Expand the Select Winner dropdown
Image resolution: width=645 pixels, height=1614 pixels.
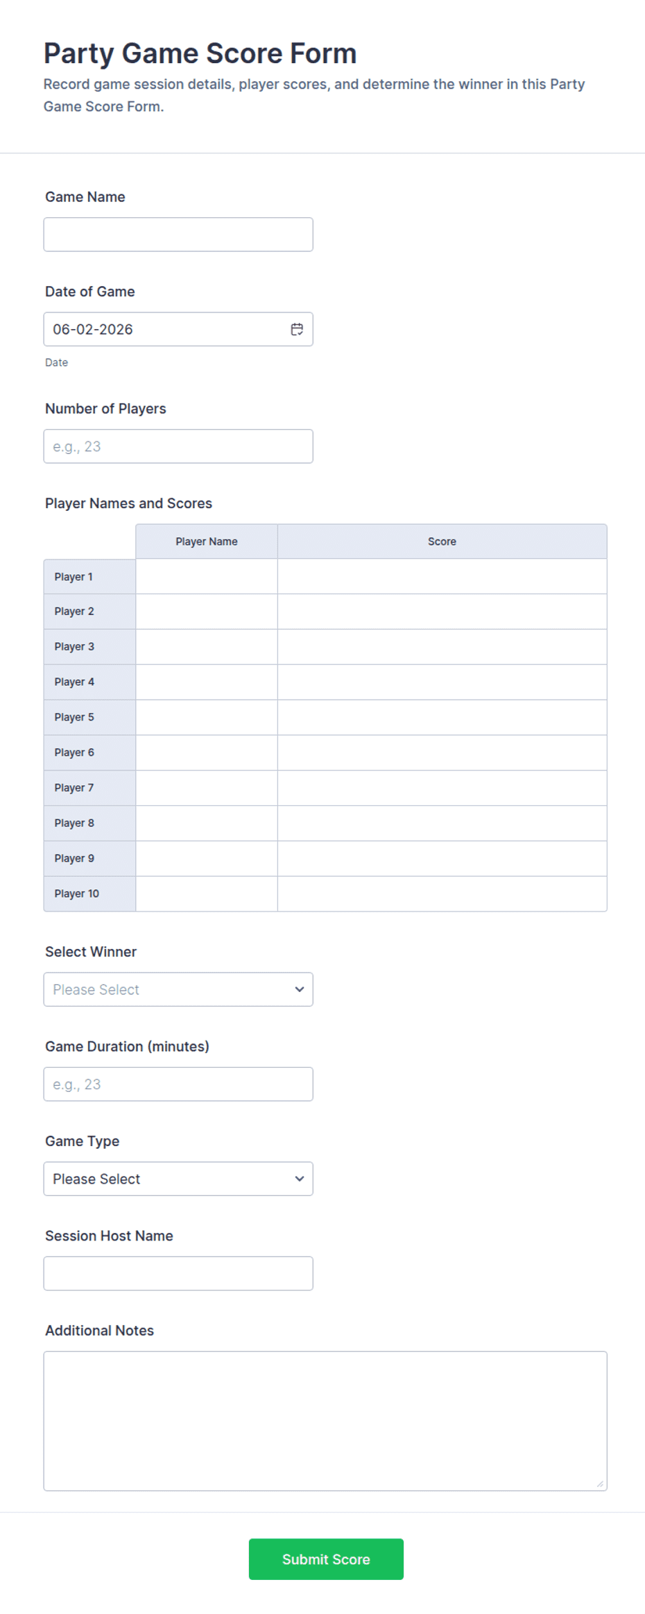(x=178, y=989)
